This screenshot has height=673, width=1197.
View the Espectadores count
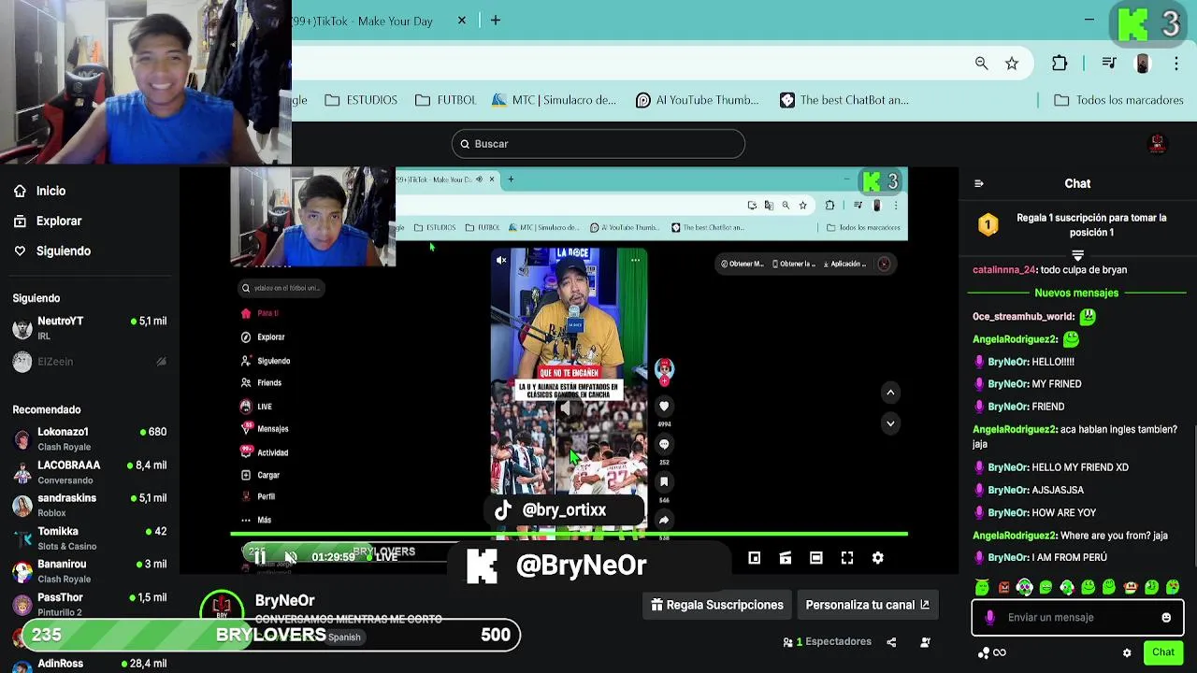tap(828, 642)
